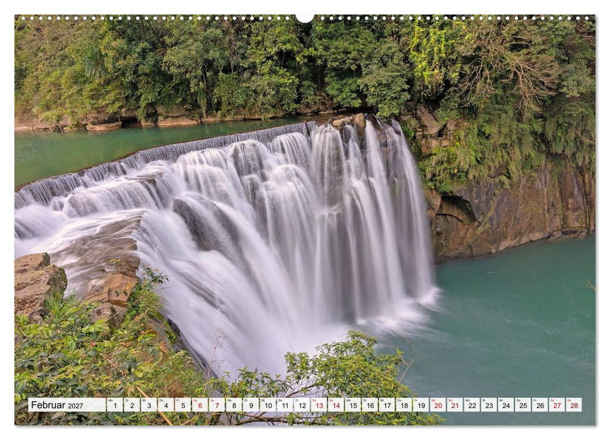Image resolution: width=610 pixels, height=440 pixels.
Task: Click the 'Februar 2027' month label
Action: pos(57,405)
